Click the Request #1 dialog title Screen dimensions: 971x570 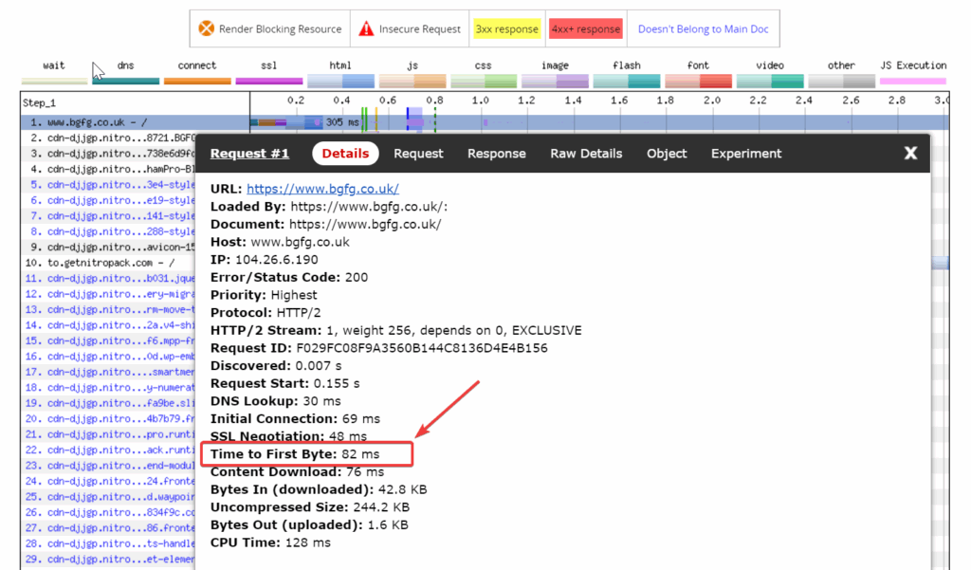coord(249,154)
